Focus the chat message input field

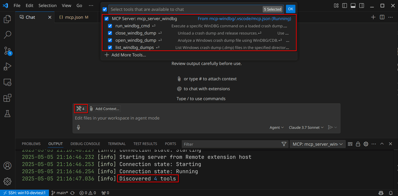pyautogui.click(x=206, y=118)
